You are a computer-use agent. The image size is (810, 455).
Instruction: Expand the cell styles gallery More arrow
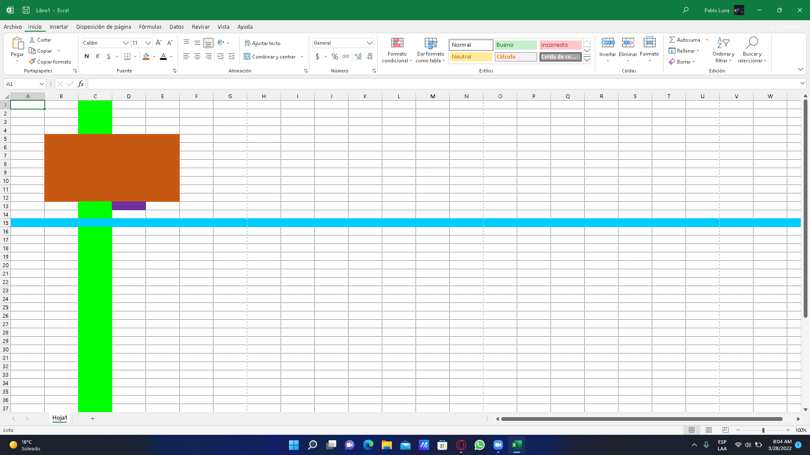(x=587, y=60)
